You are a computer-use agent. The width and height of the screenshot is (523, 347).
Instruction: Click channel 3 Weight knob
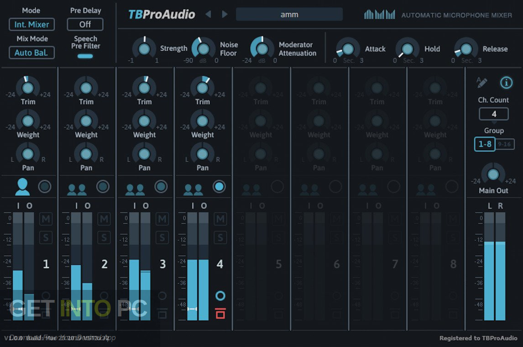coord(144,121)
